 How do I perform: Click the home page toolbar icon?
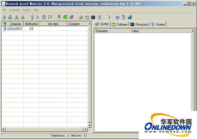[x=124, y=17]
